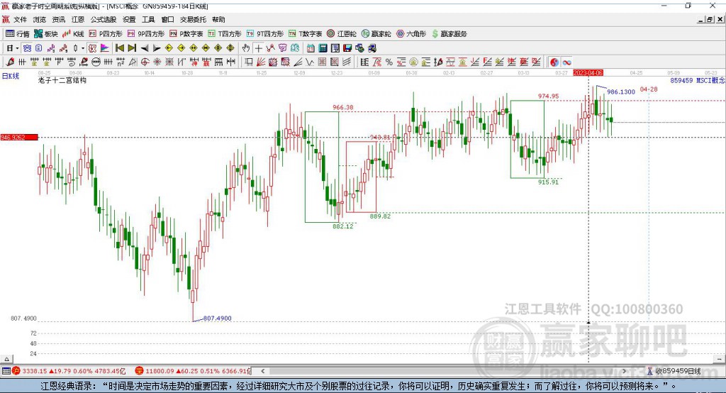
Task: Jump to first bar icon
Action: tap(119, 48)
